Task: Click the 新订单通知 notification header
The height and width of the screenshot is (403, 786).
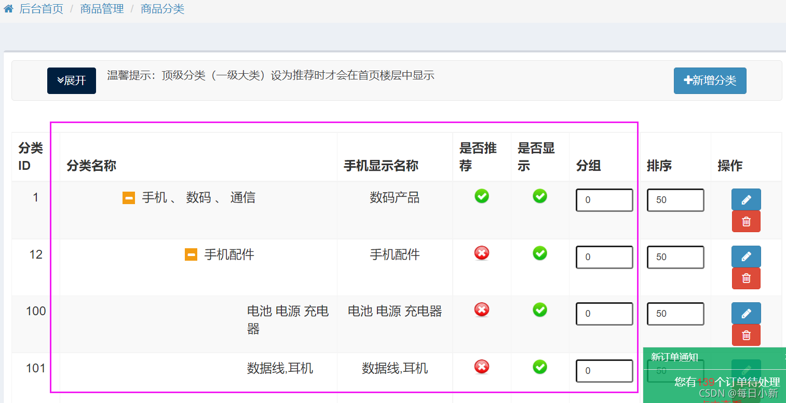Action: (674, 357)
